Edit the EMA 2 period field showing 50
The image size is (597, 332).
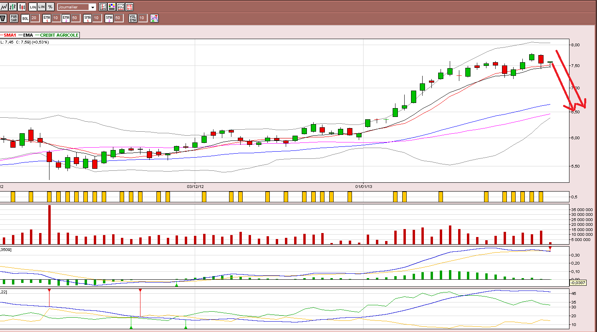click(75, 18)
